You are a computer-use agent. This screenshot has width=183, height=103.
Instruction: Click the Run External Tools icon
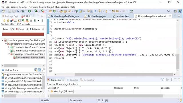(43, 11)
